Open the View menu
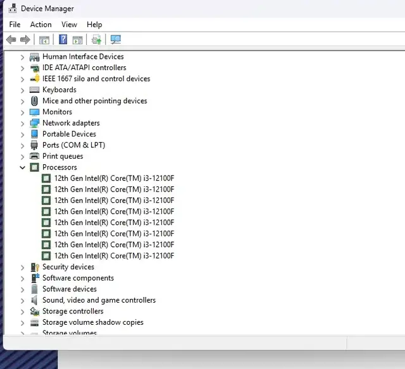This screenshot has width=405, height=369. coord(69,25)
